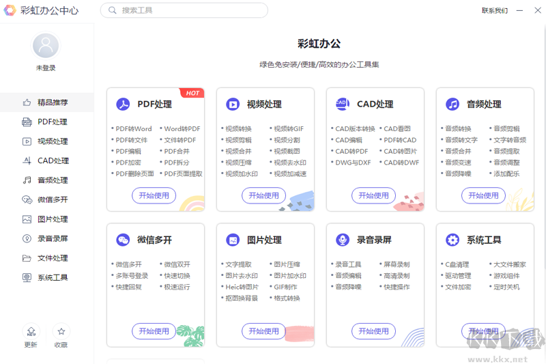Choose the 文字提取 tool

click(x=238, y=264)
